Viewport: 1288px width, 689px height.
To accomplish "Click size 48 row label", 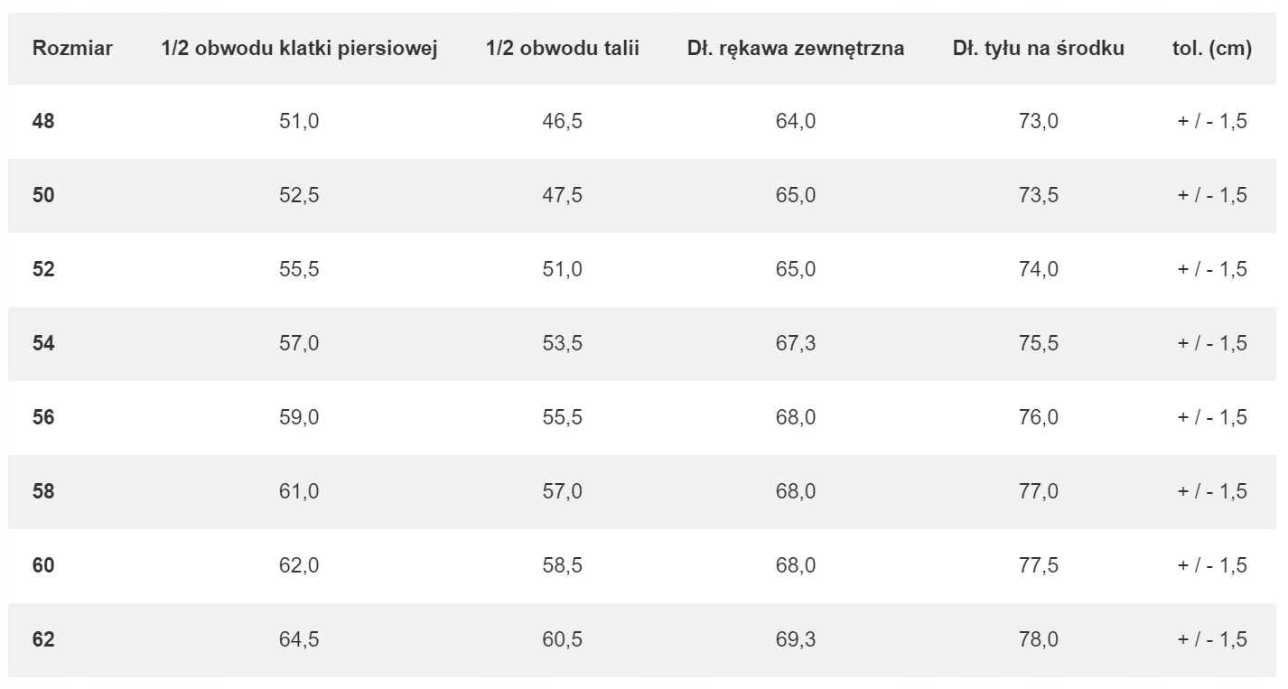I will [x=43, y=121].
